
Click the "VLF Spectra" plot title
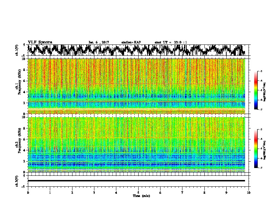(x=40, y=42)
